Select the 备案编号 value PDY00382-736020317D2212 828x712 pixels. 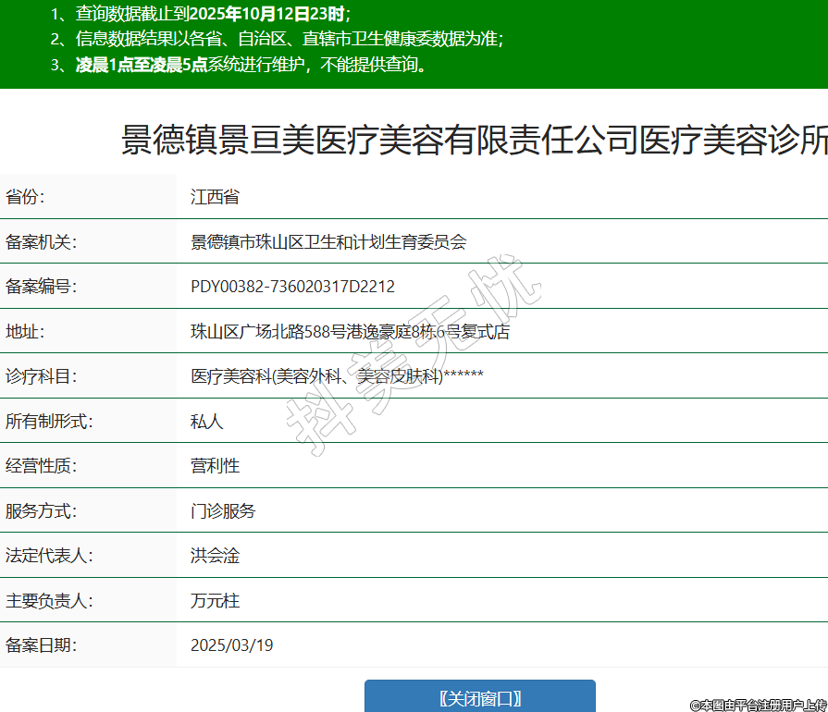pyautogui.click(x=292, y=287)
